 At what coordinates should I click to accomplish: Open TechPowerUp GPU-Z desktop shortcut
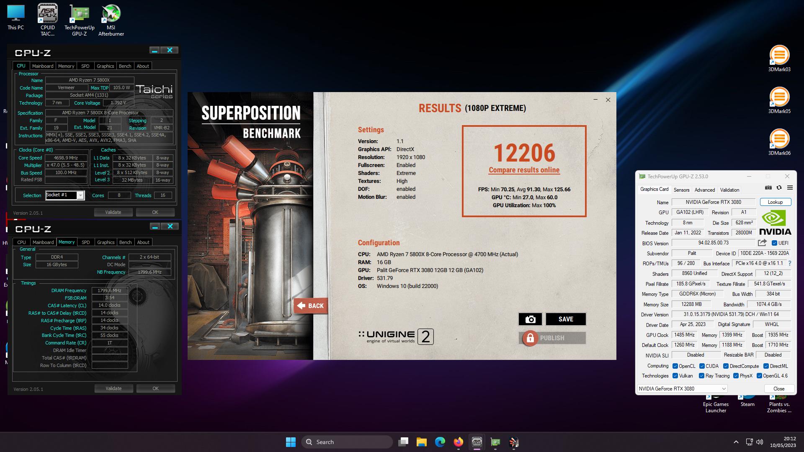pyautogui.click(x=80, y=20)
